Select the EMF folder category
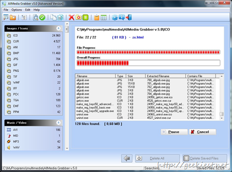This screenshot has height=172, width=232. pyautogui.click(x=33, y=106)
